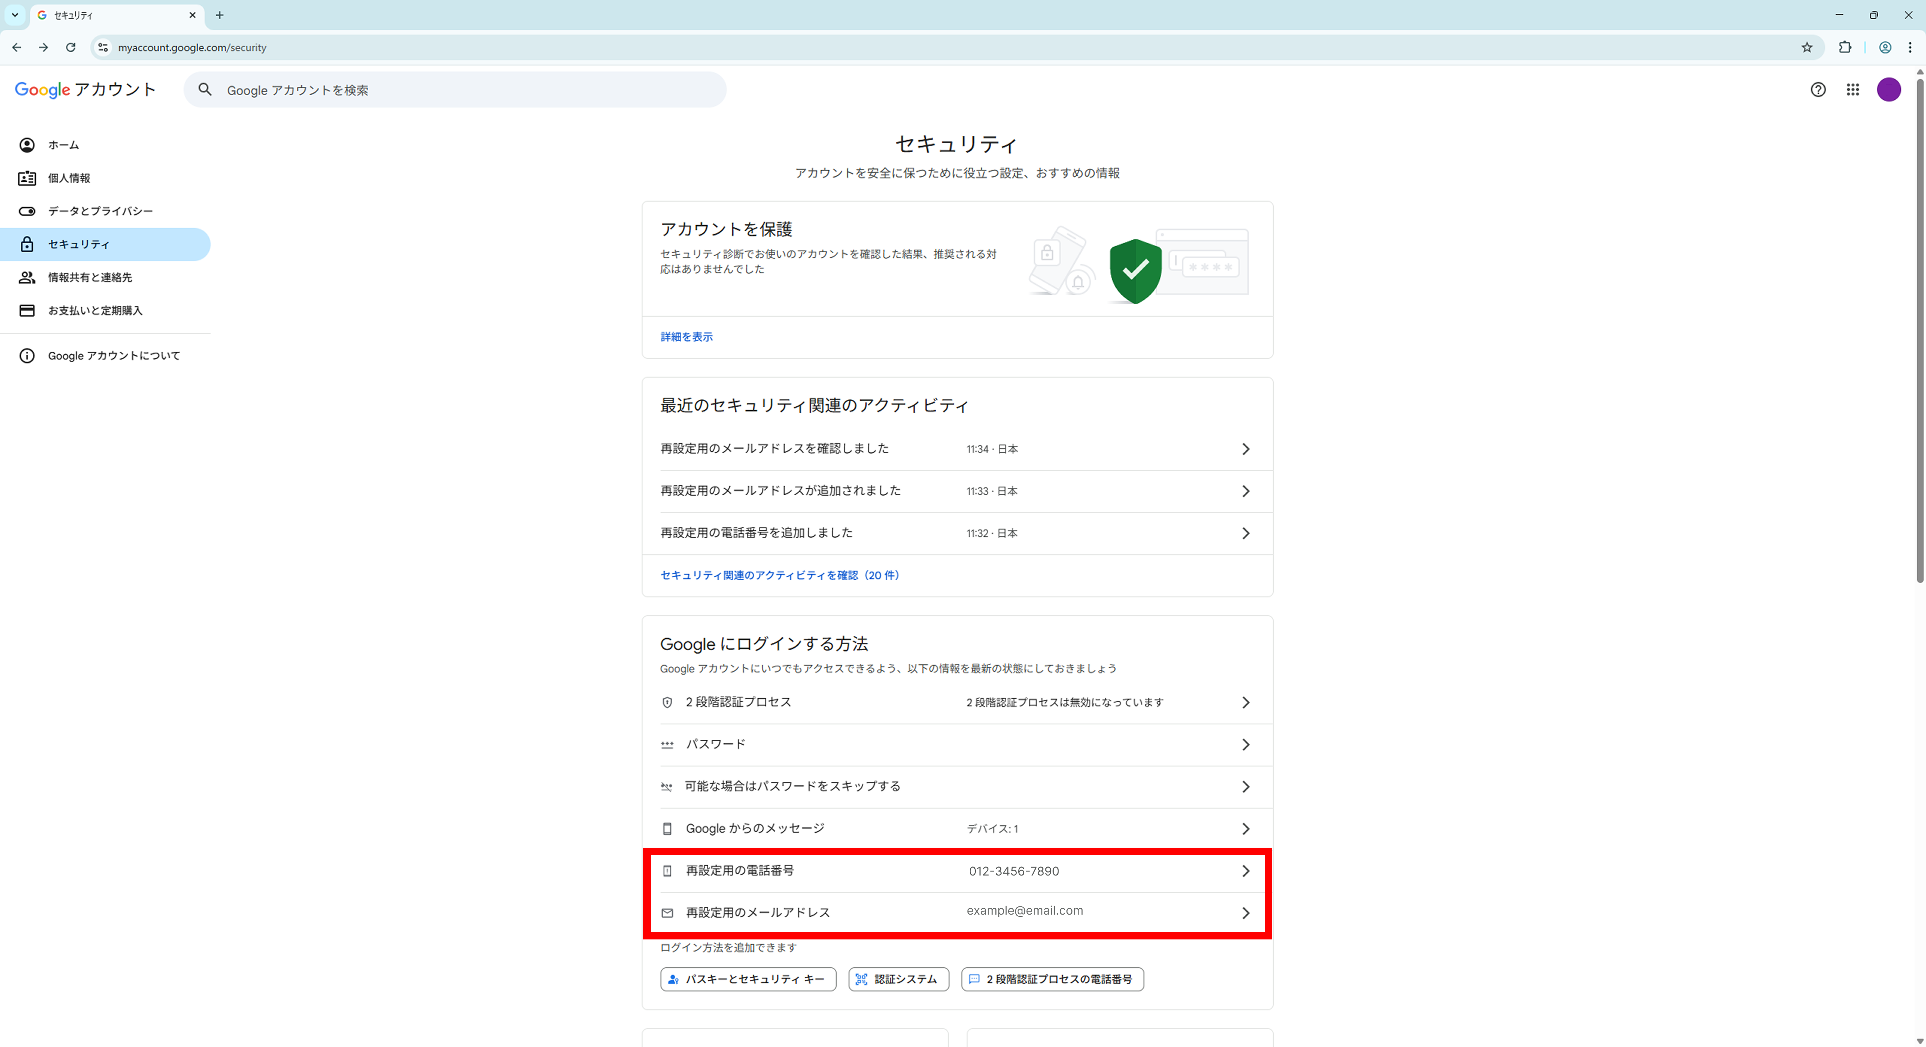Screen dimensions: 1926x1047
Task: Click the shield icon beside 2 段階認証プロセス
Action: click(x=667, y=703)
